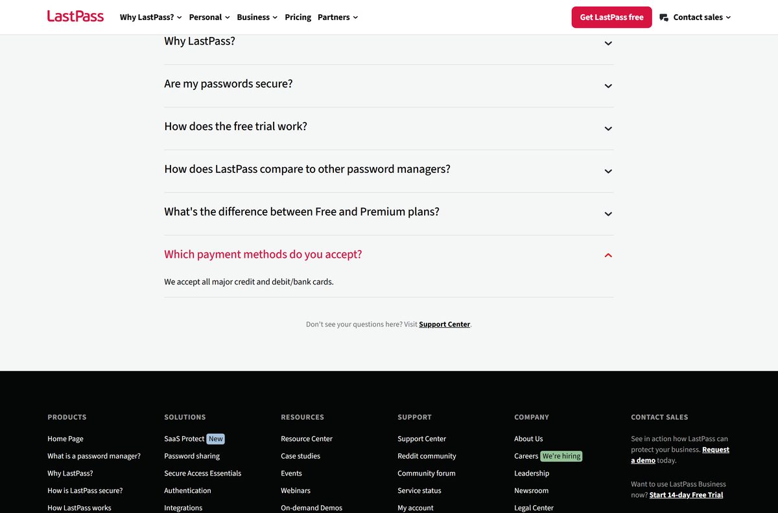Open the Why LastPass? navigation menu
The image size is (778, 513).
point(150,17)
